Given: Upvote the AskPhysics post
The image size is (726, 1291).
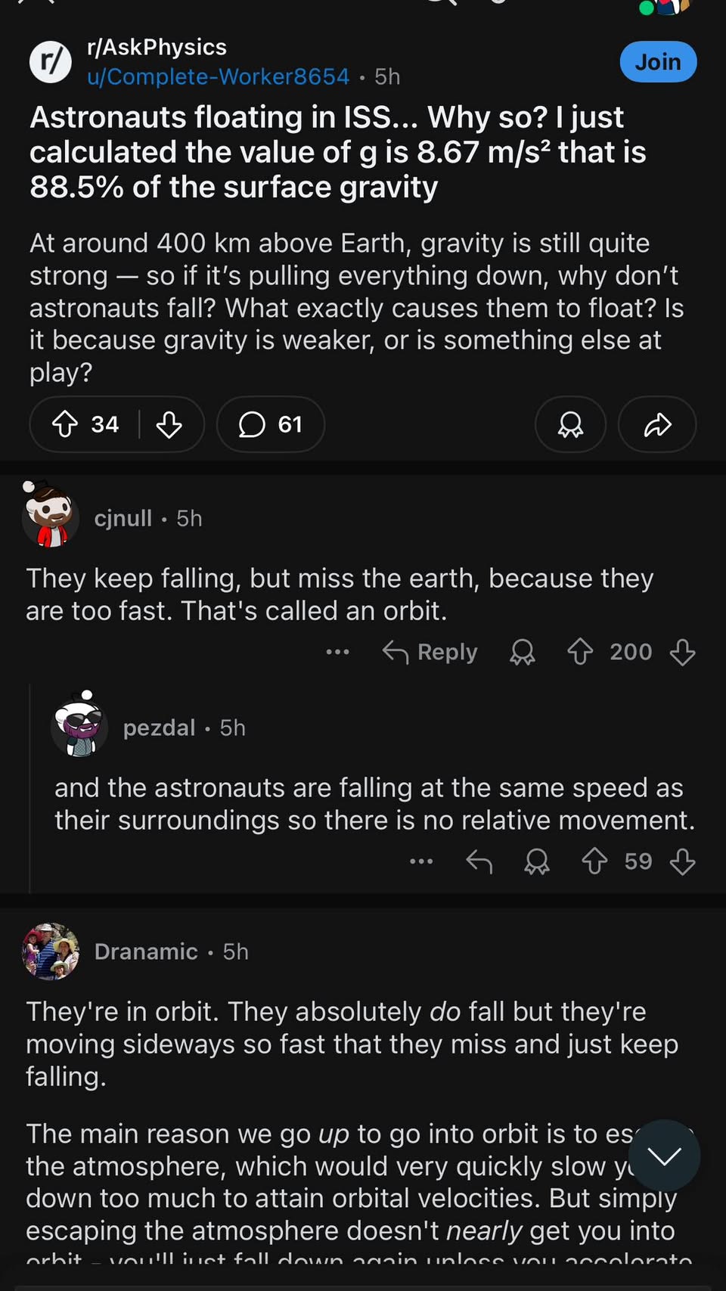Looking at the screenshot, I should [65, 424].
